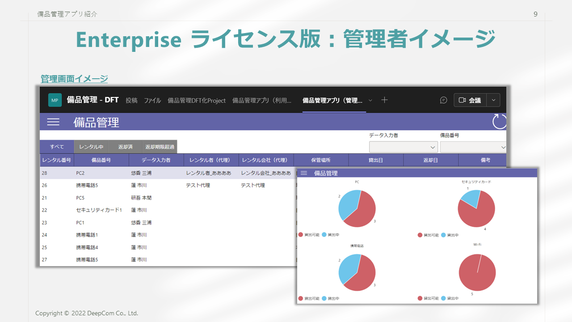Click the MP team avatar icon
This screenshot has height=322, width=572.
click(x=55, y=100)
